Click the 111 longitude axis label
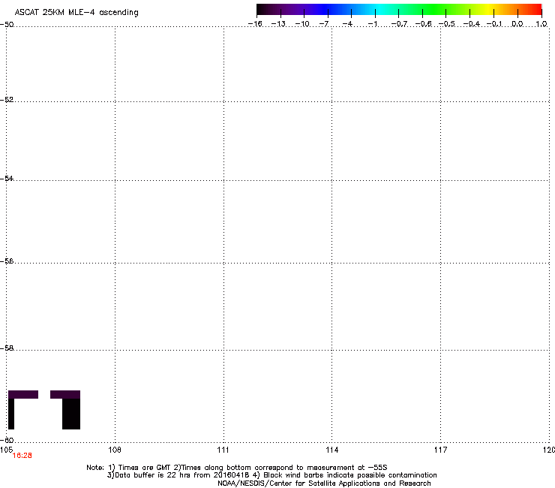This screenshot has height=488, width=555. tap(223, 450)
